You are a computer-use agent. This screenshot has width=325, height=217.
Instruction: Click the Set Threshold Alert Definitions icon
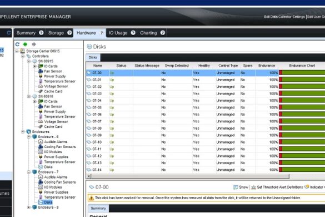(253, 188)
